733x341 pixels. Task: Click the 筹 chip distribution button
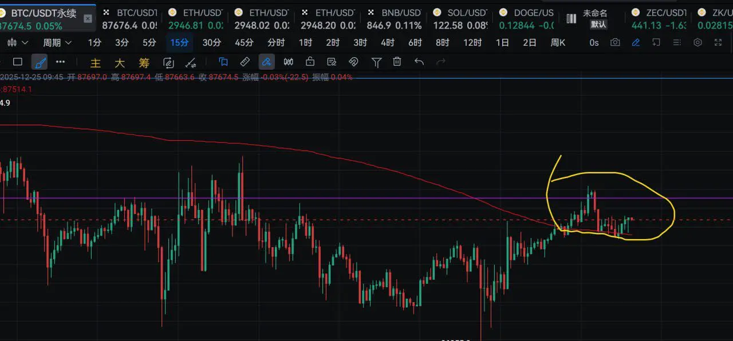[x=144, y=62]
